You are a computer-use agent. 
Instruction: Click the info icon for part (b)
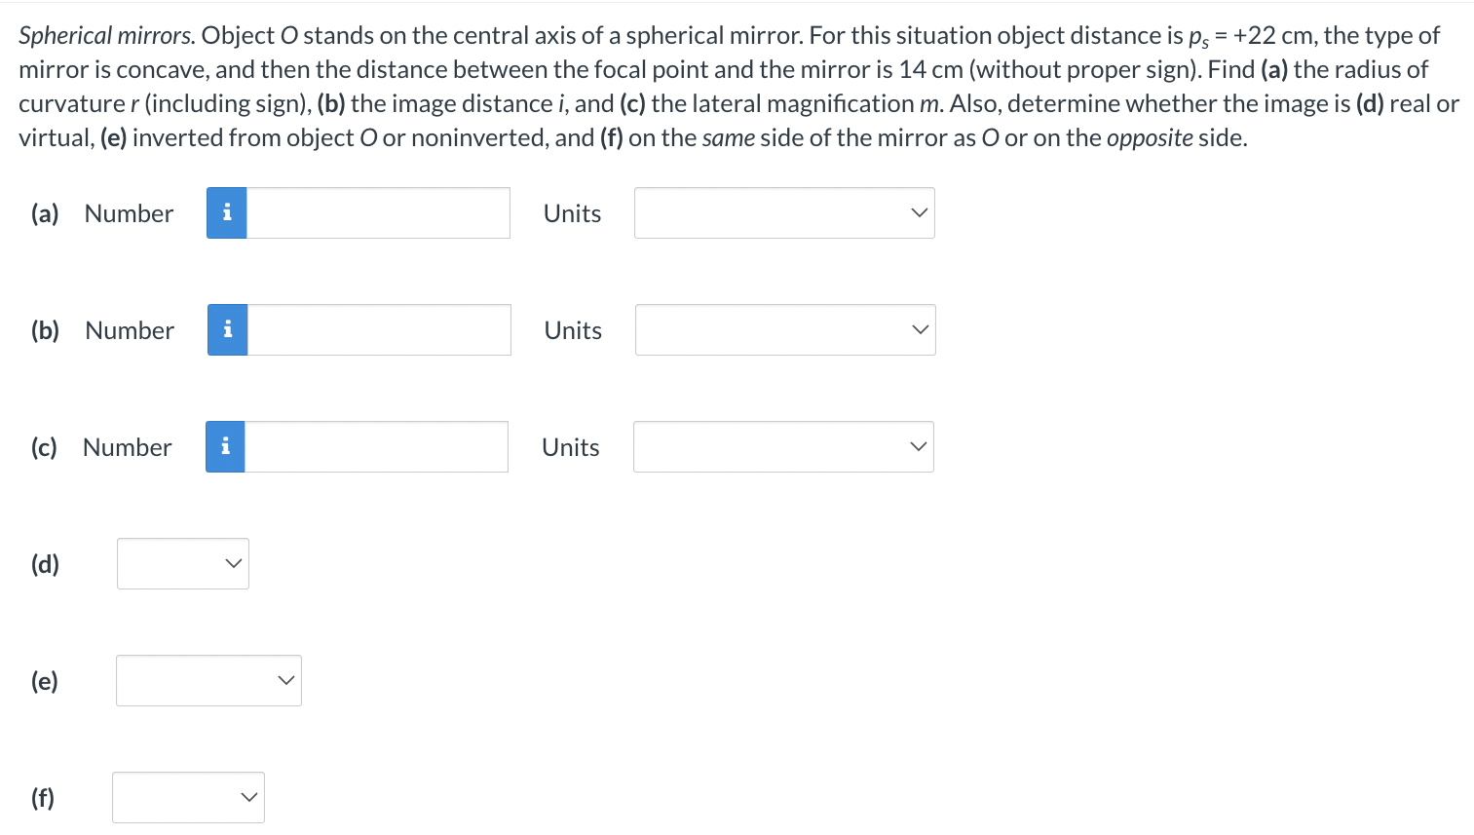tap(227, 329)
